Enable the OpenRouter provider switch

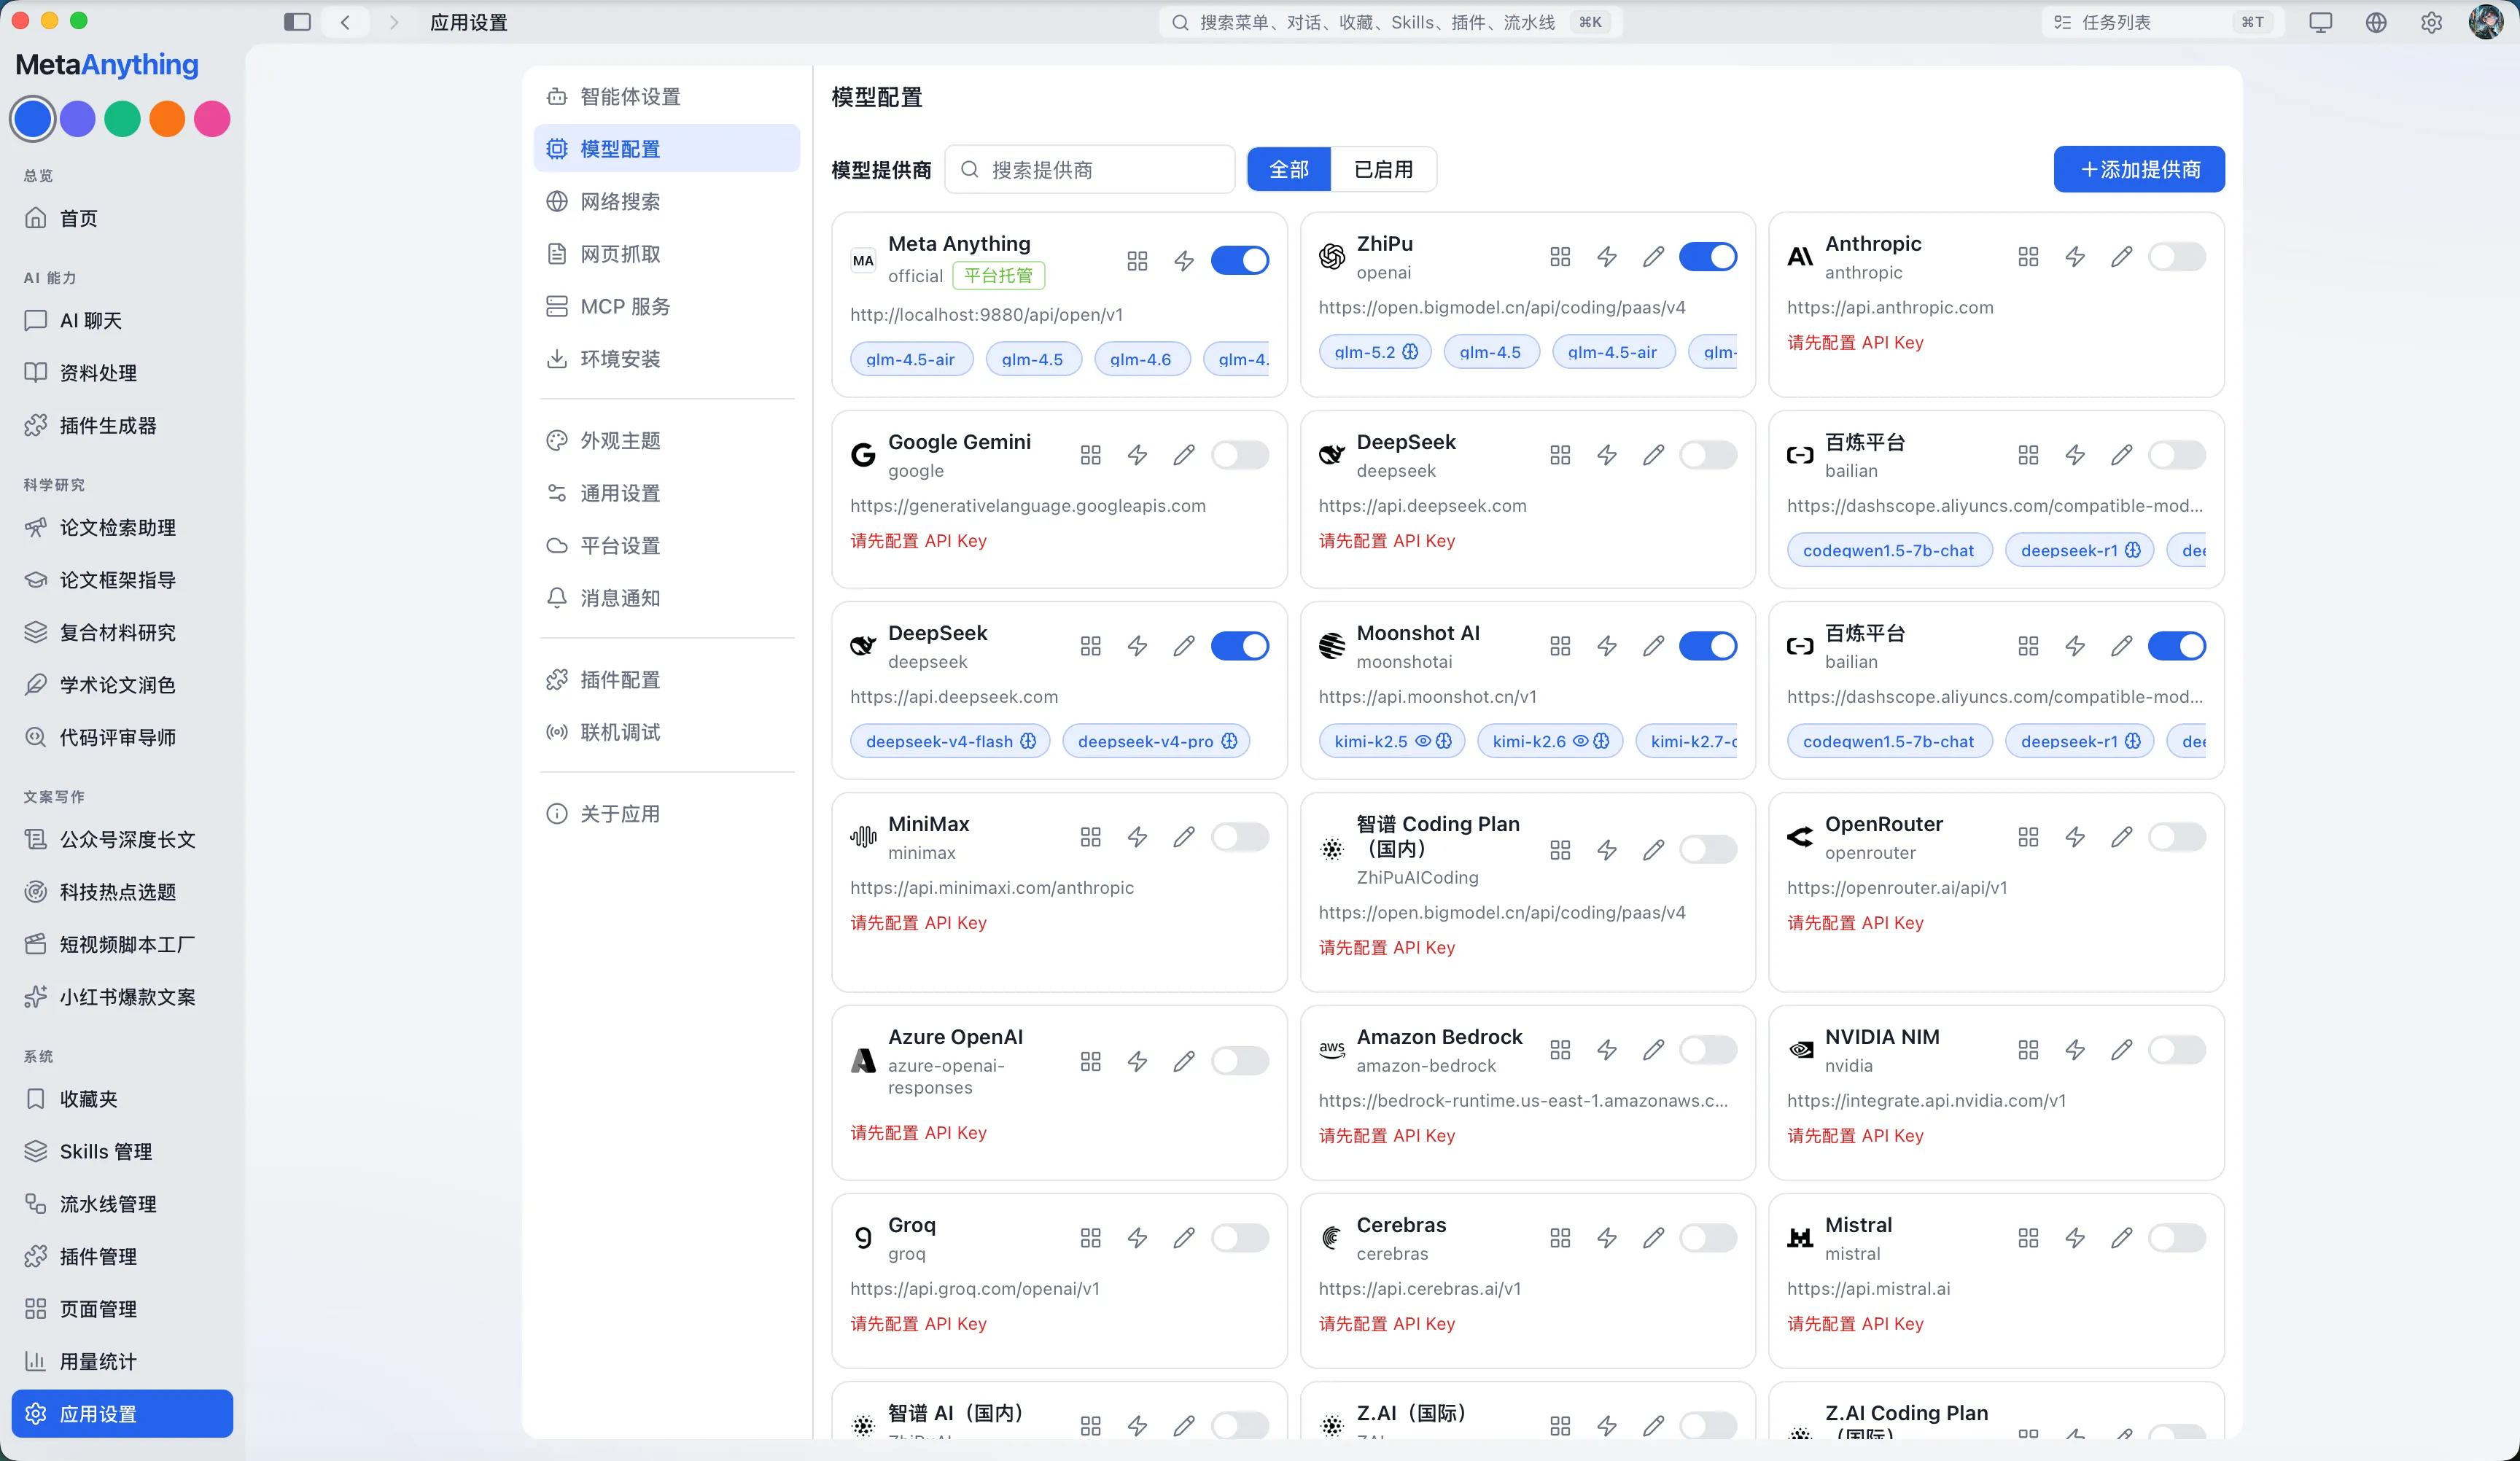pos(2177,837)
